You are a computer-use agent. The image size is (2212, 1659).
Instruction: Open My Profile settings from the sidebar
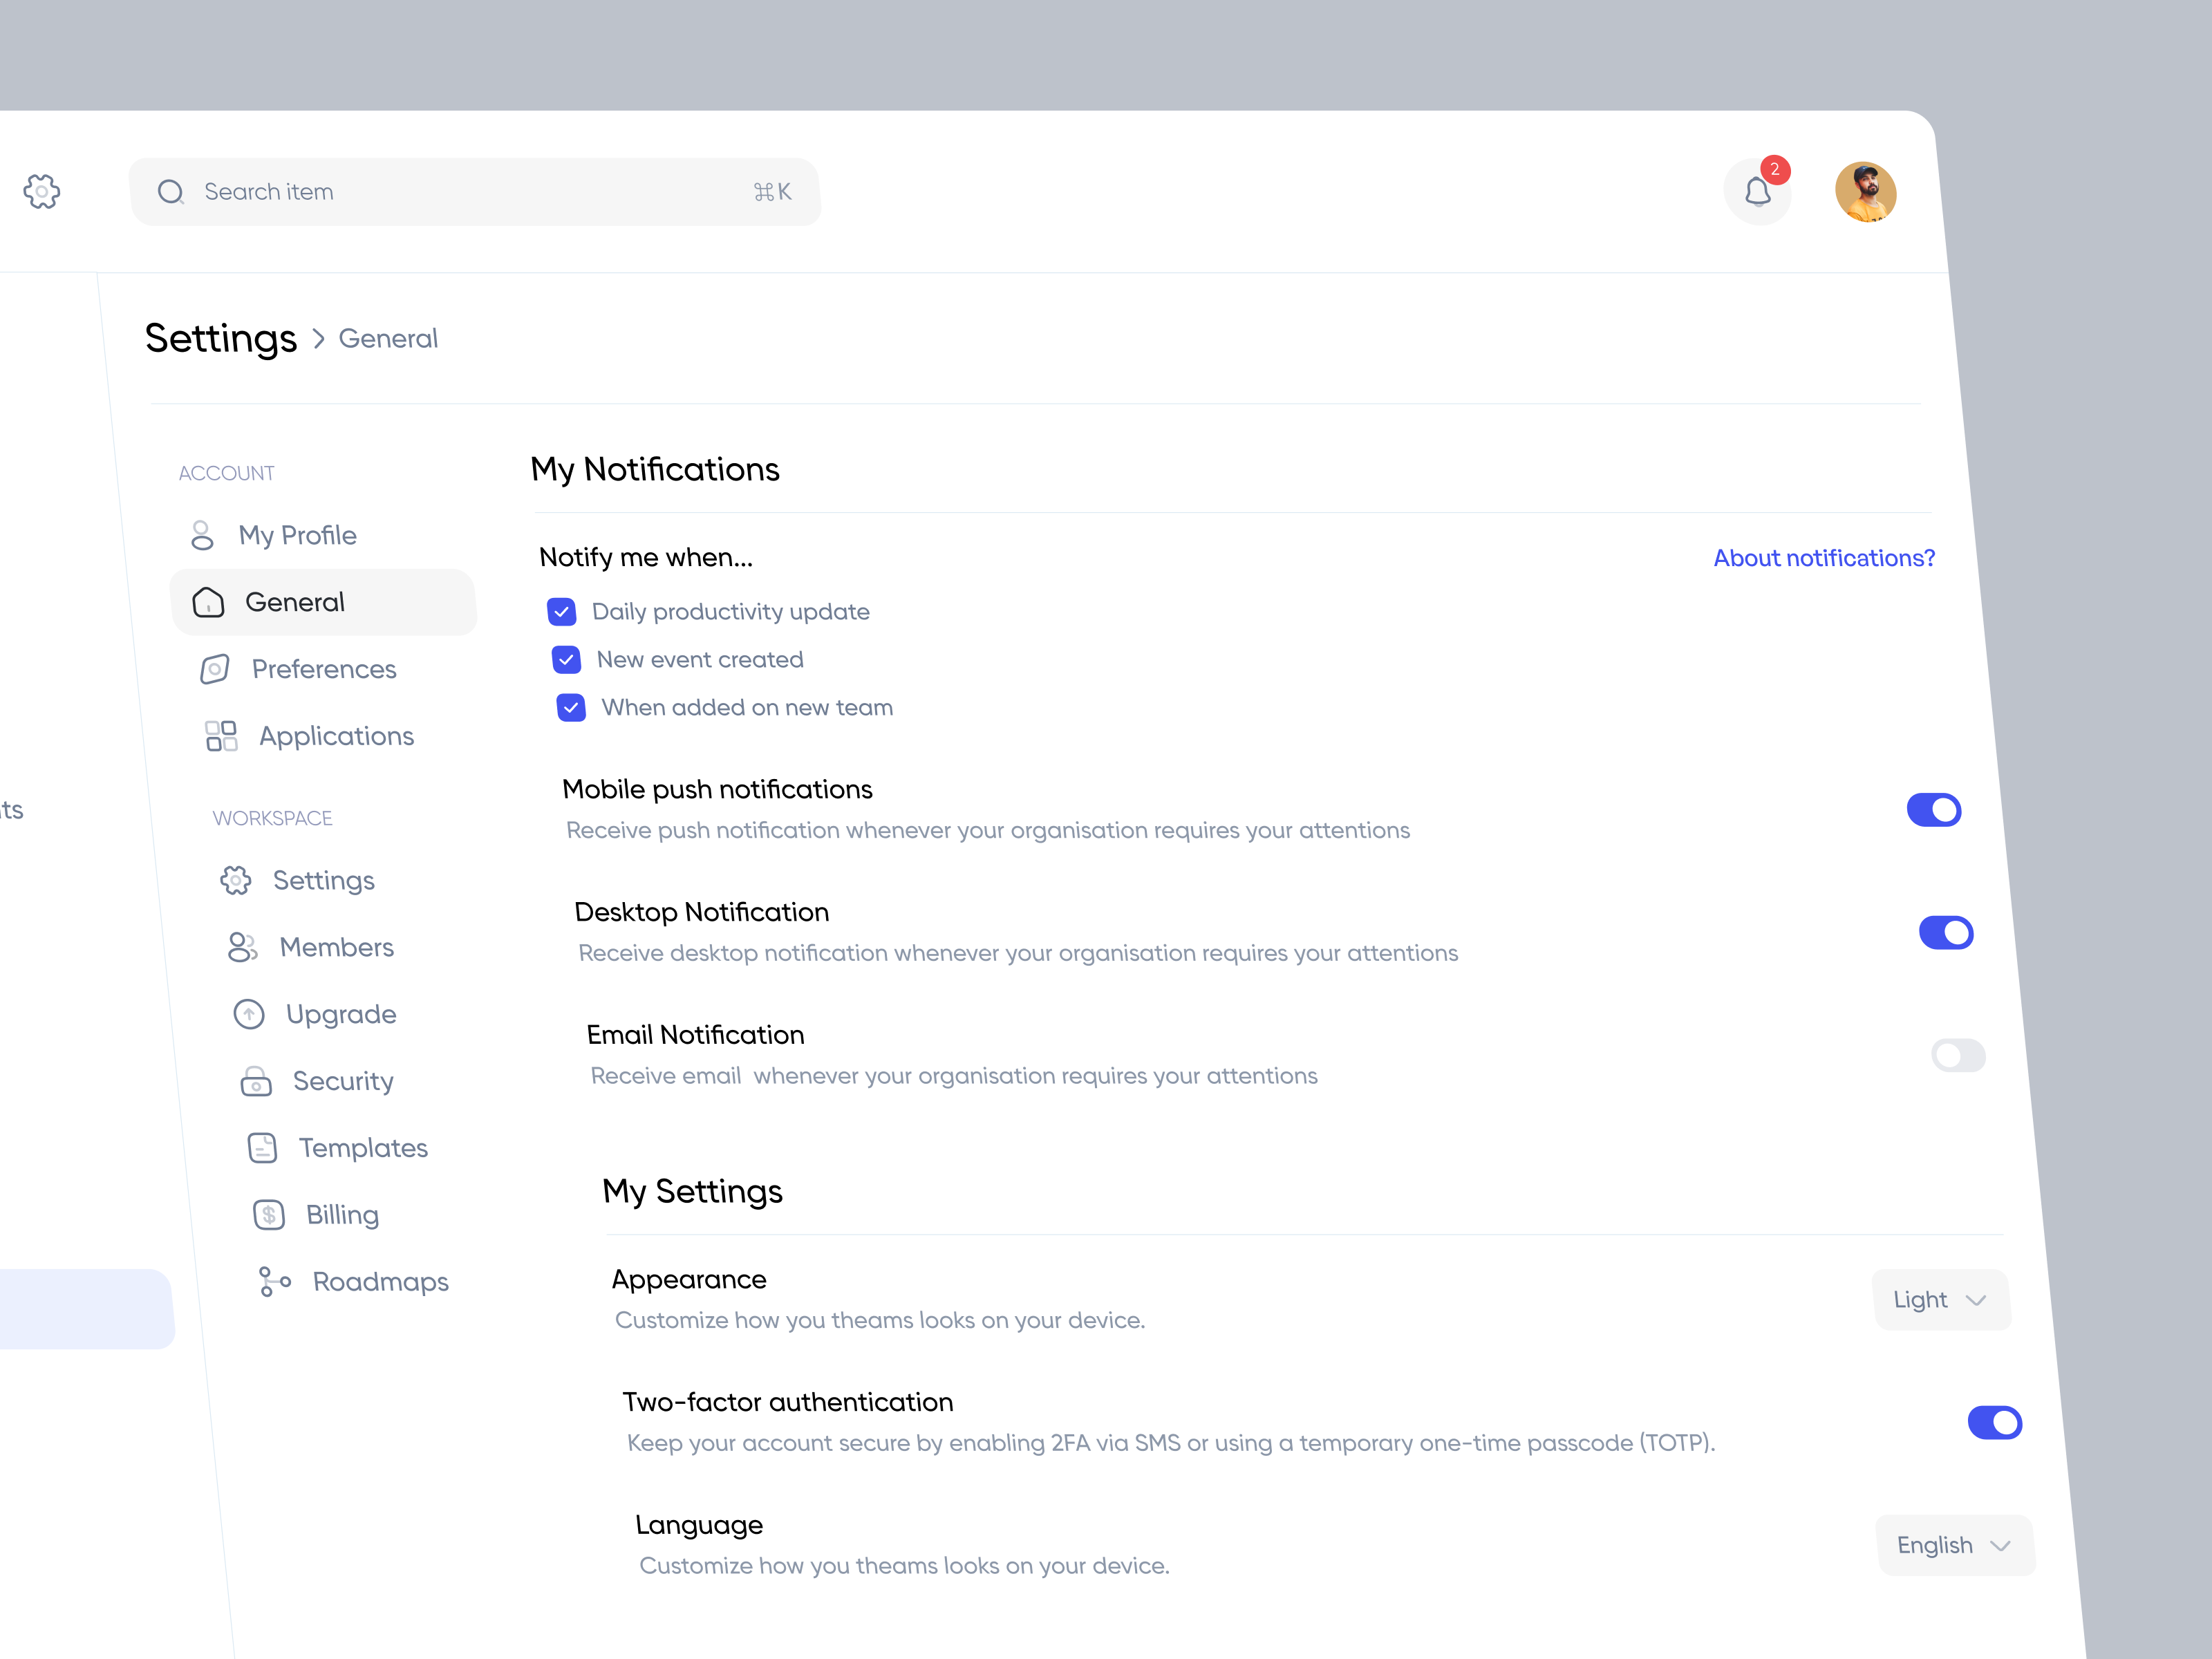297,535
